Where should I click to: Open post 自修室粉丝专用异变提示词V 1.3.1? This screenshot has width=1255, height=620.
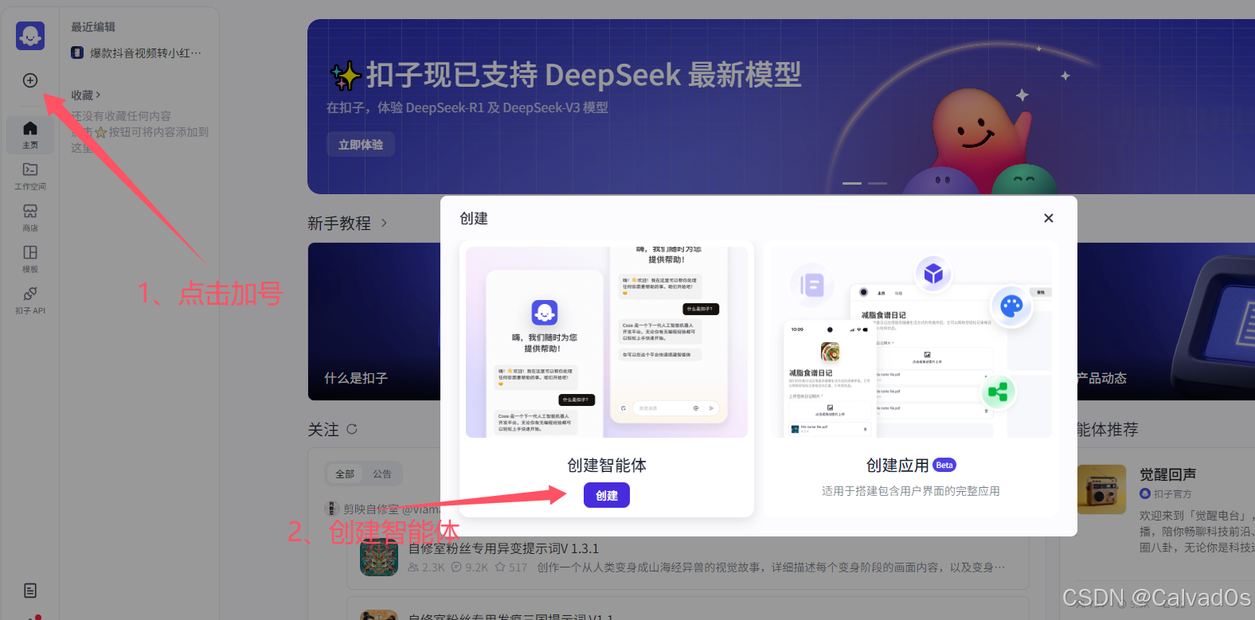[x=503, y=548]
